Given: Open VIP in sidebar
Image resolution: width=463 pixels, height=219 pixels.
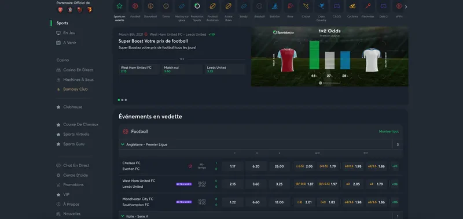Looking at the screenshot, I should (66, 195).
